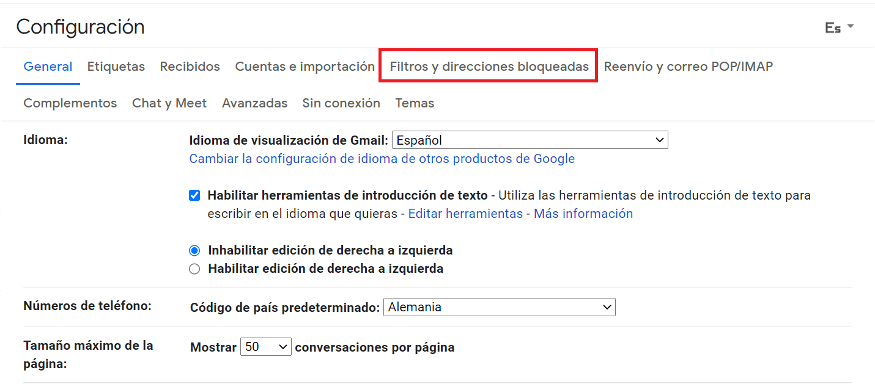Open the Sin conexión tab
875x387 pixels.
tap(341, 103)
